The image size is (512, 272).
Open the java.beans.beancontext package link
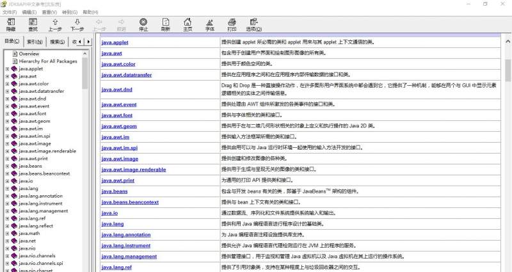coord(130,202)
